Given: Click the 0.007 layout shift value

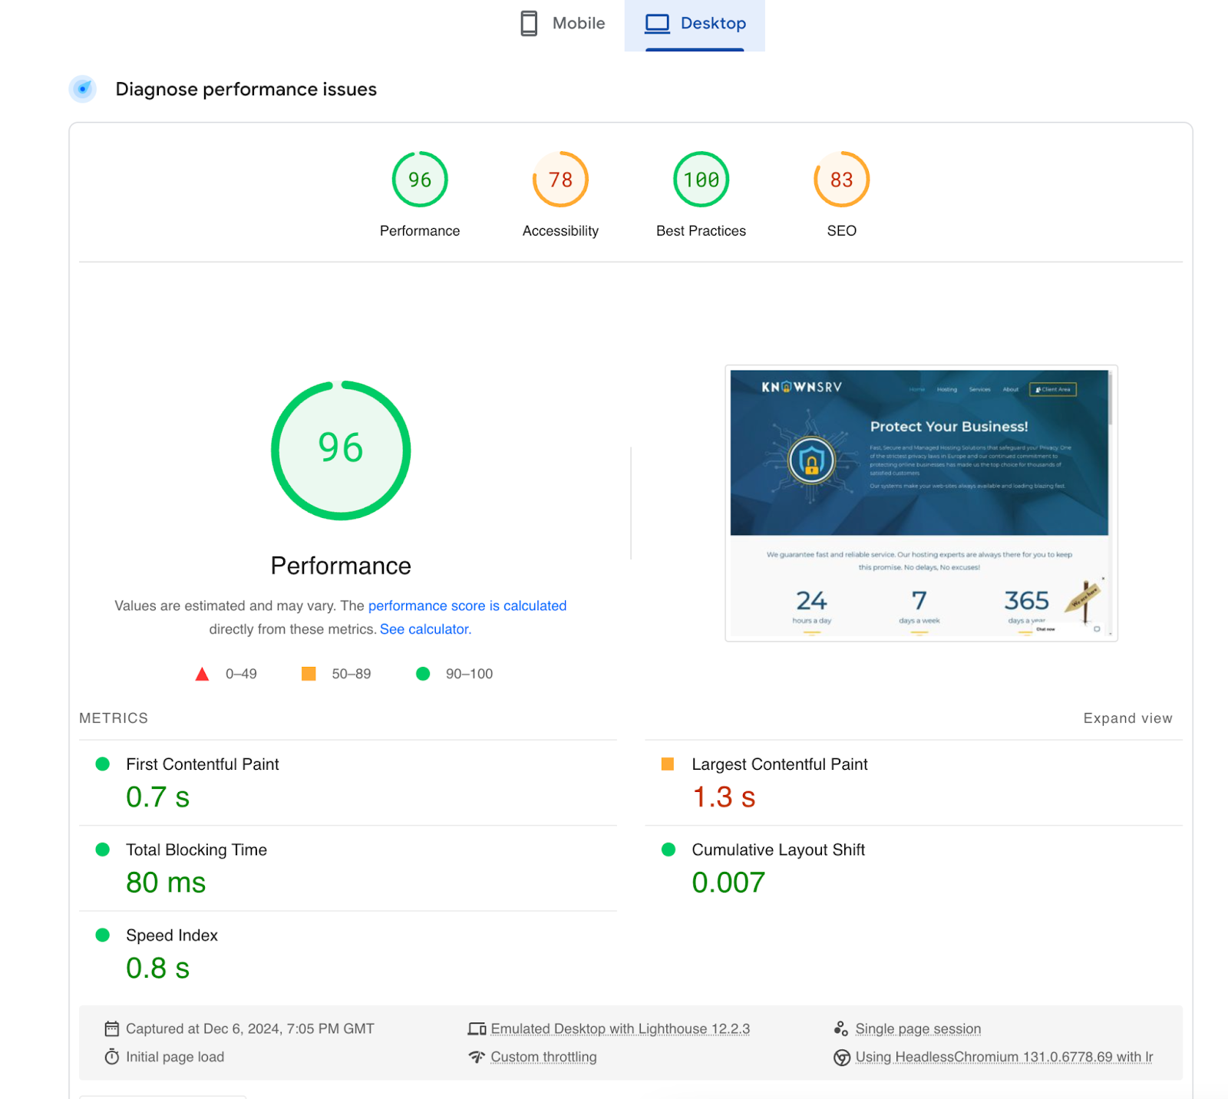Looking at the screenshot, I should click(x=728, y=883).
